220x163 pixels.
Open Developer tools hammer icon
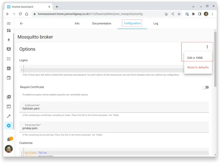point(9,116)
